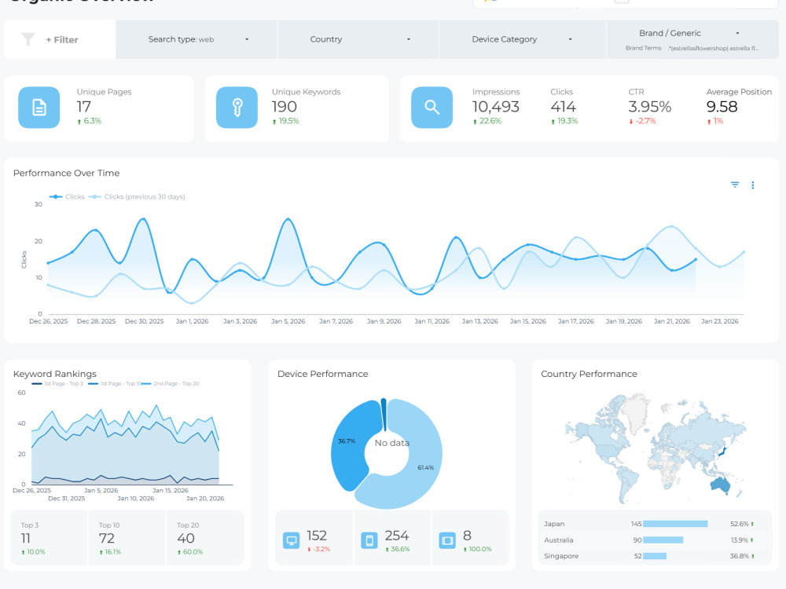The image size is (786, 589).
Task: Toggle 2nd Page - Top 20 legend
Action: (x=171, y=384)
